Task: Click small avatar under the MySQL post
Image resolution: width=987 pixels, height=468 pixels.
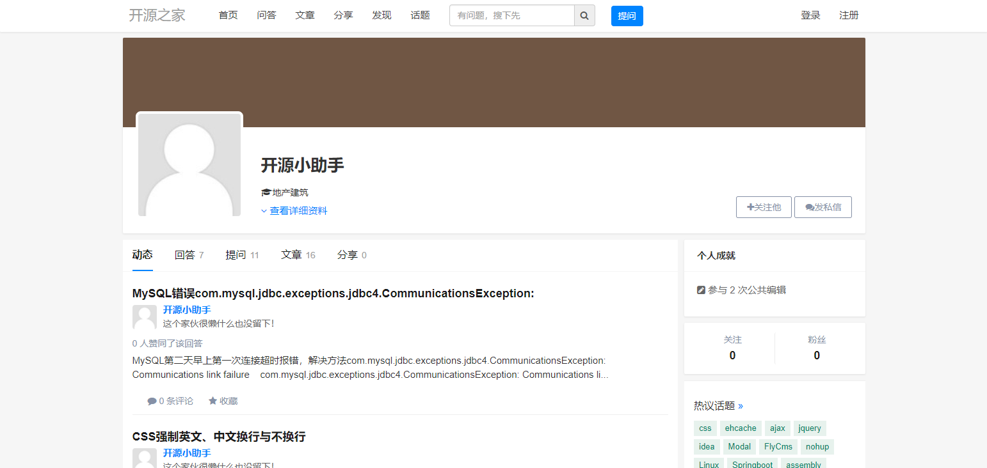Action: pos(145,317)
